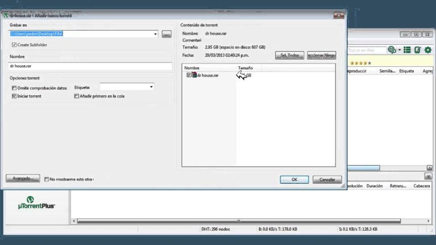Image resolution: width=436 pixels, height=245 pixels.
Task: Click the S: 0.1 KB/s upload status
Action: pos(358,229)
